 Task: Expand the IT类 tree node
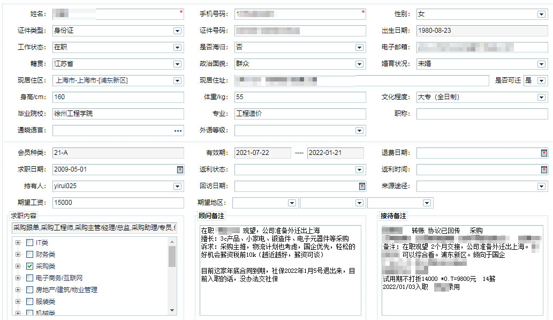[x=18, y=243]
